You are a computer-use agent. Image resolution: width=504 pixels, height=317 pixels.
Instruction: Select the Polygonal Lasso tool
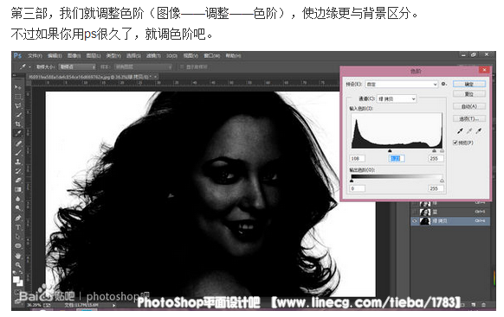pos(18,105)
